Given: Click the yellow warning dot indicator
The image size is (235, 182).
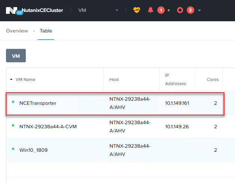Looking at the screenshot, I should pyautogui.click(x=168, y=10).
